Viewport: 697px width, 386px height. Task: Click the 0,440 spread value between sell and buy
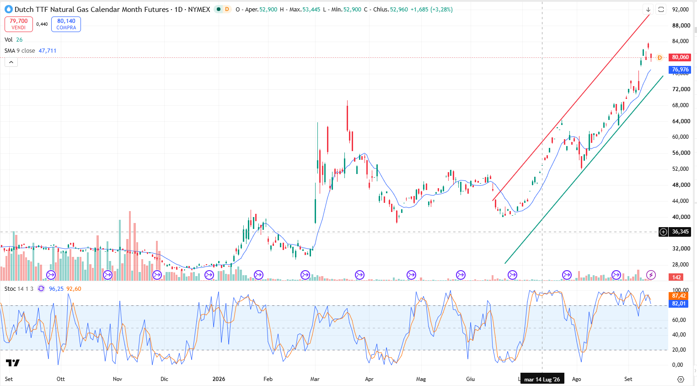42,24
